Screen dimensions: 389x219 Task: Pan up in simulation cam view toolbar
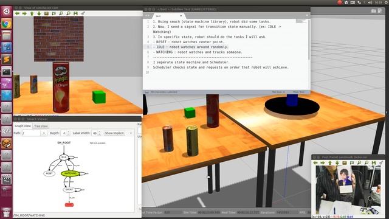pyautogui.click(x=32, y=13)
